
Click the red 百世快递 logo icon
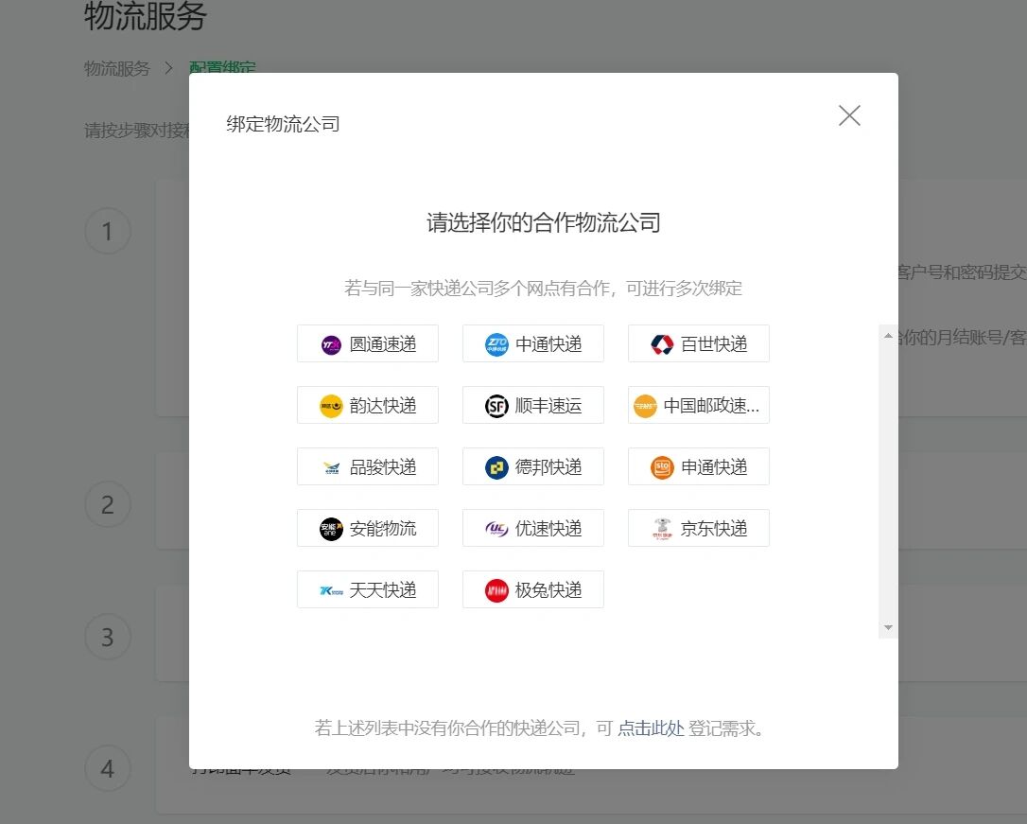[662, 344]
